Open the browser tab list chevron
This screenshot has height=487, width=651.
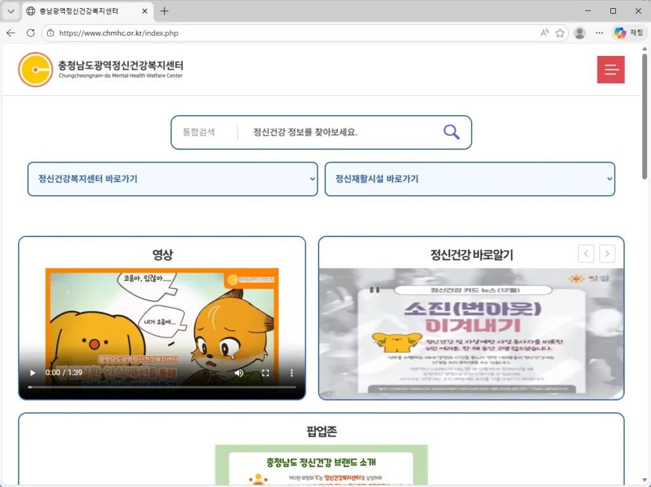click(x=11, y=11)
